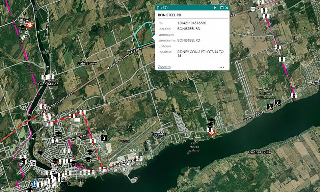Image resolution: width=320 pixels, height=192 pixels.
Task: Select golfer icon near Roundel Glen Golf Club
Action: click(104, 138)
